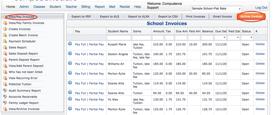Expand Soares Allie 119.50 invoice row
This screenshot has height=115, width=273.
pyautogui.click(x=70, y=83)
